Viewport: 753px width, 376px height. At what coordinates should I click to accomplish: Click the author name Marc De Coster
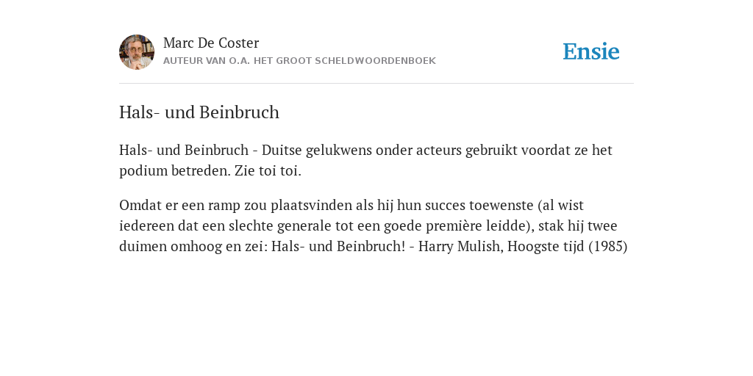coord(211,43)
